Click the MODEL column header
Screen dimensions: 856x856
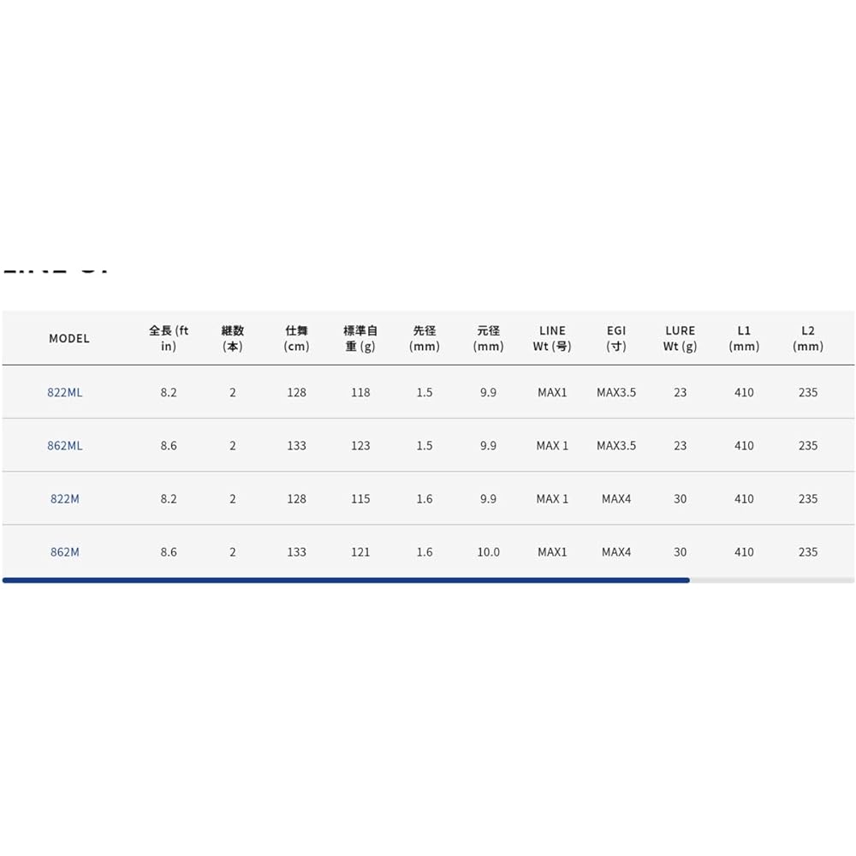[68, 338]
